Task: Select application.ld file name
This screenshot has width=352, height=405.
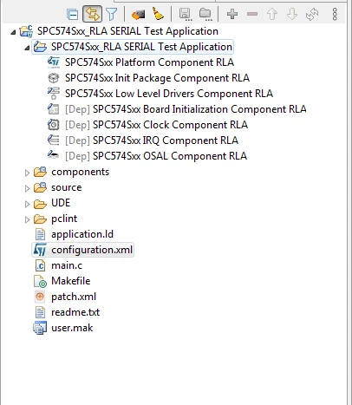Action: [x=82, y=234]
